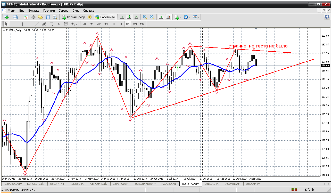Select the Fibonacci retracement tool

pos(52,24)
